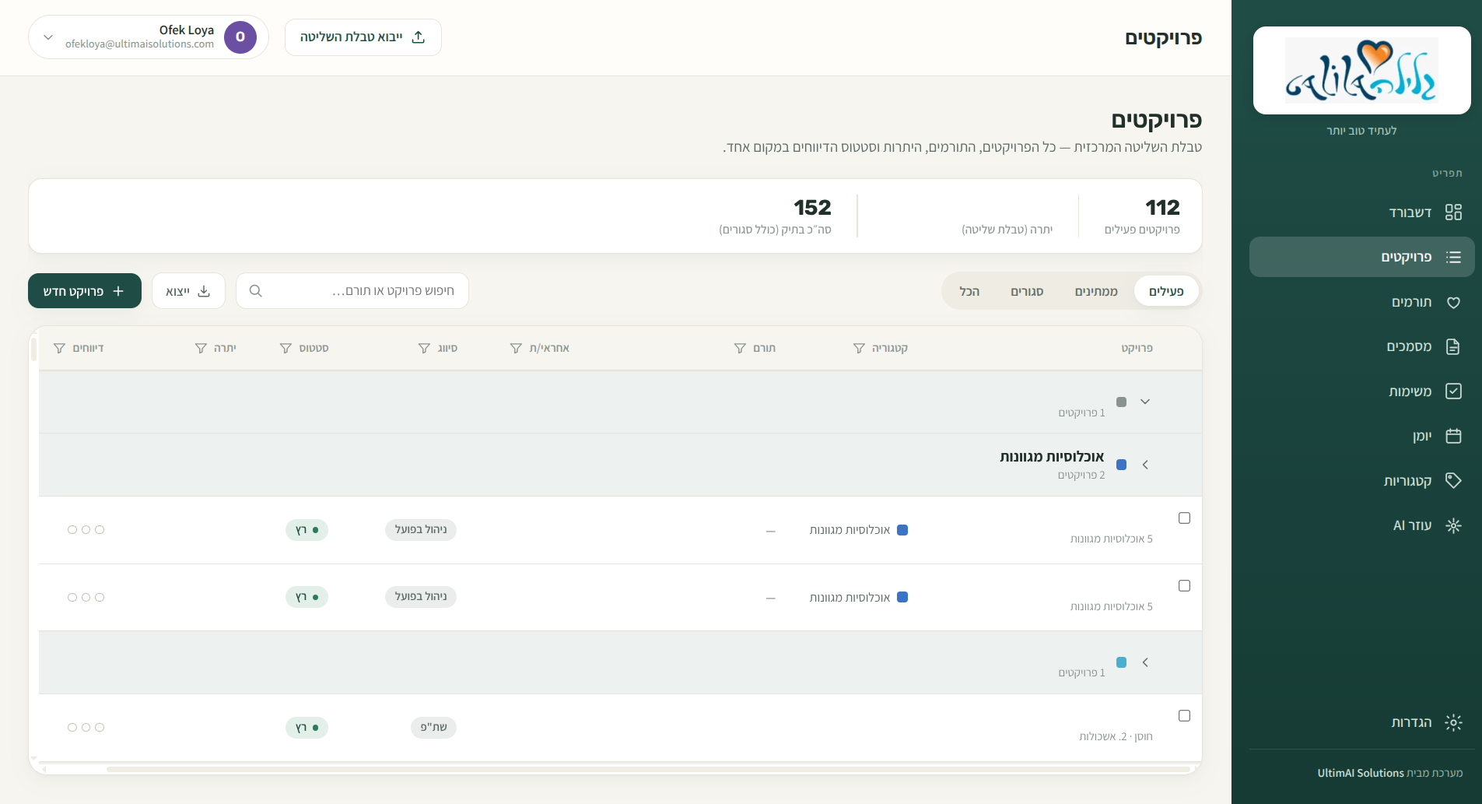Check the חוסן אשכולות project row
1482x804 pixels.
[1184, 716]
